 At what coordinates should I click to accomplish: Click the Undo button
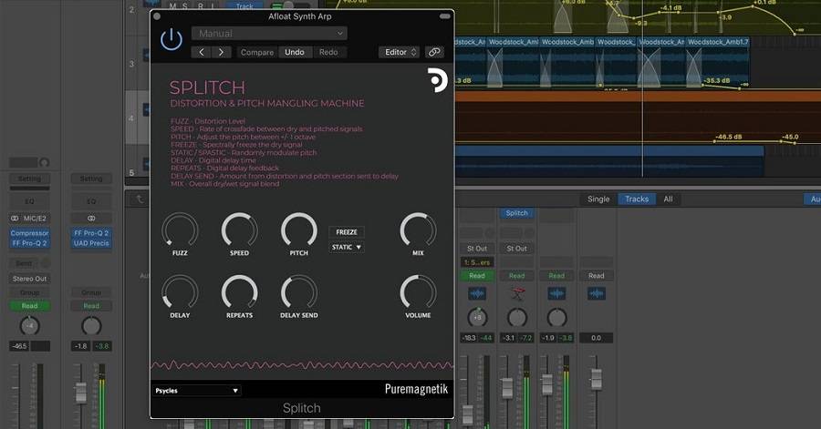295,52
